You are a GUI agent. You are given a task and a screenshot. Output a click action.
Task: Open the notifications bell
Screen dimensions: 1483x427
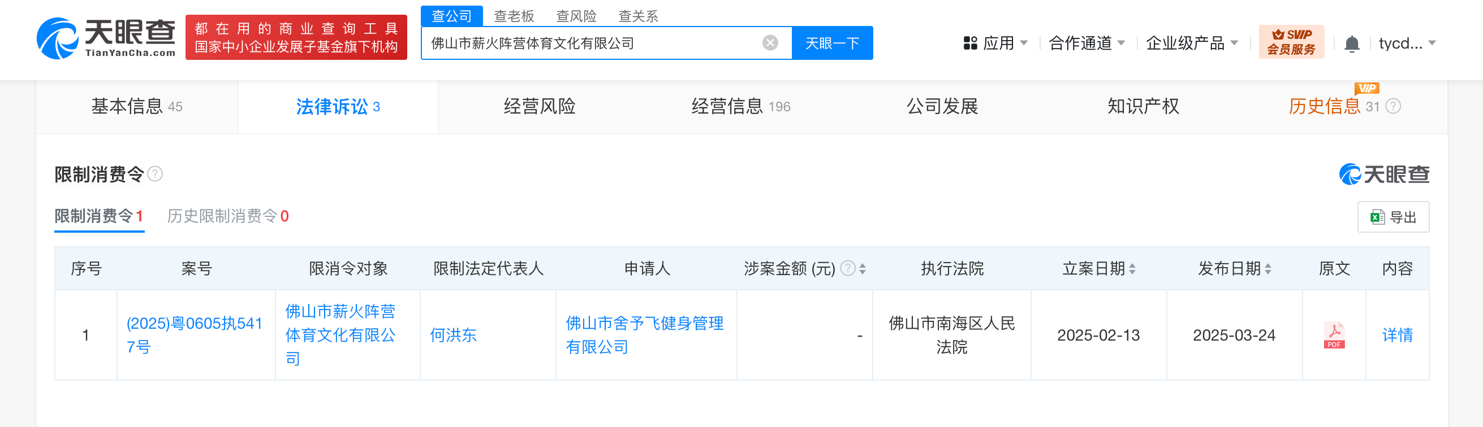[x=1351, y=43]
